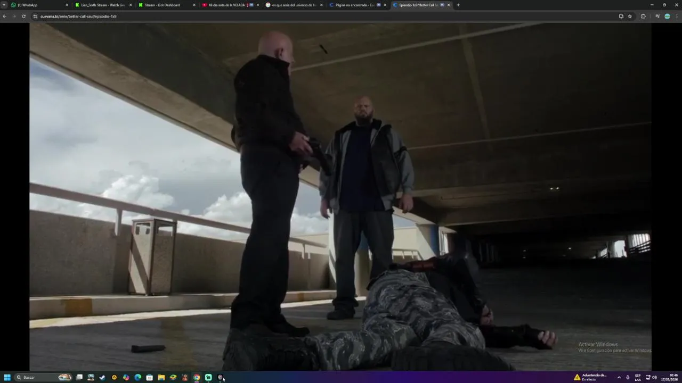Viewport: 682px width, 383px height.
Task: Open a new browser tab
Action: tap(458, 5)
